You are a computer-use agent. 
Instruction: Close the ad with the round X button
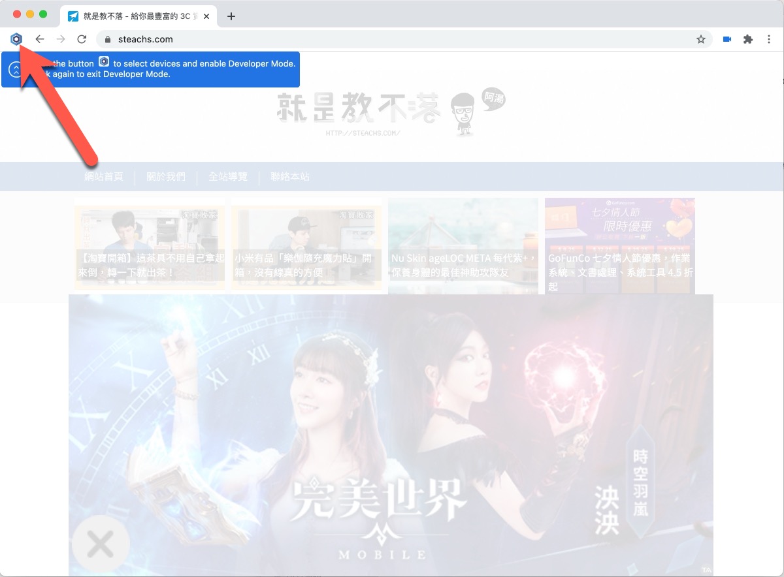point(101,544)
